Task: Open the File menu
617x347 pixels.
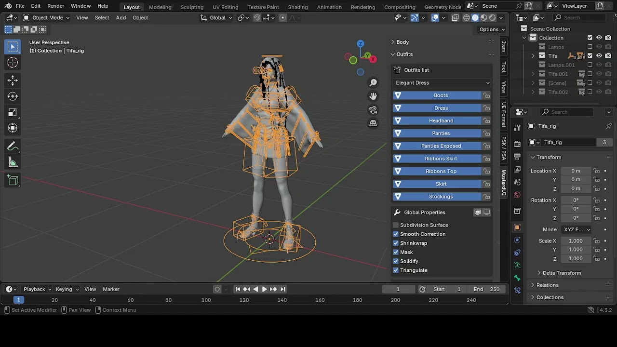Action: [x=20, y=6]
